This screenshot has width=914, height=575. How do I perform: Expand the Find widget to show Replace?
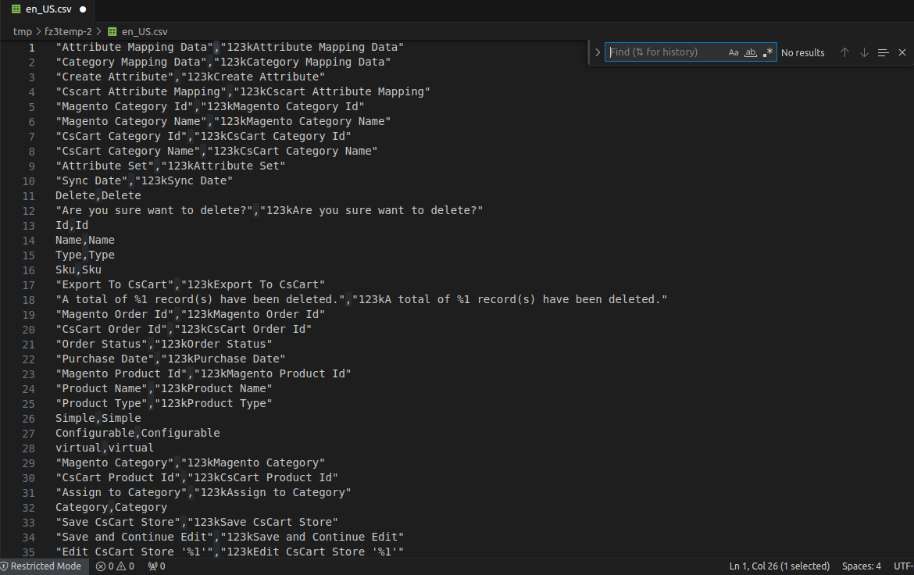pyautogui.click(x=597, y=52)
